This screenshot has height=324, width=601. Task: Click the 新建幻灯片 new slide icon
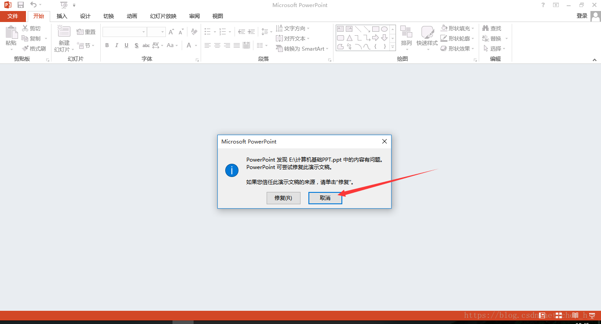[x=64, y=32]
